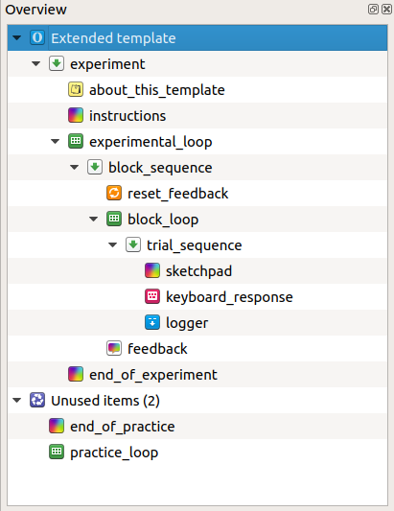Select the logger item label
The image size is (394, 511).
[x=187, y=323]
